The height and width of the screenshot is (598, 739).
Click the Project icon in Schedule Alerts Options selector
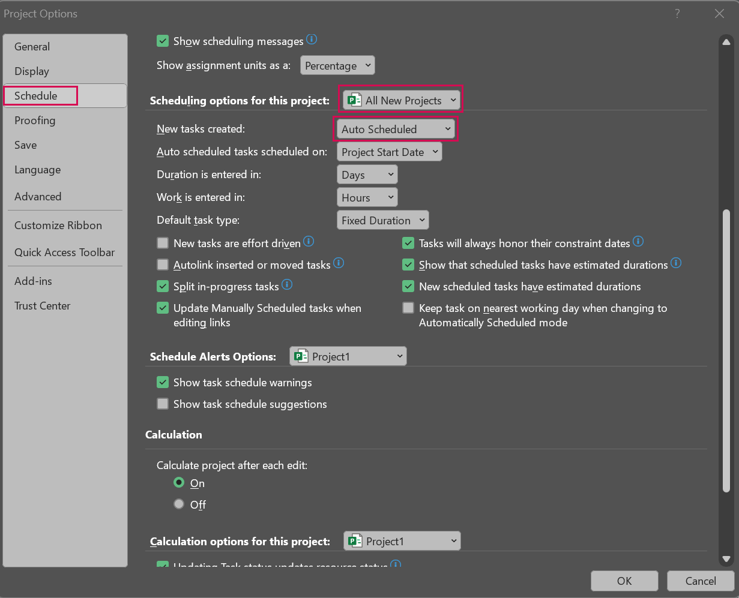point(301,356)
